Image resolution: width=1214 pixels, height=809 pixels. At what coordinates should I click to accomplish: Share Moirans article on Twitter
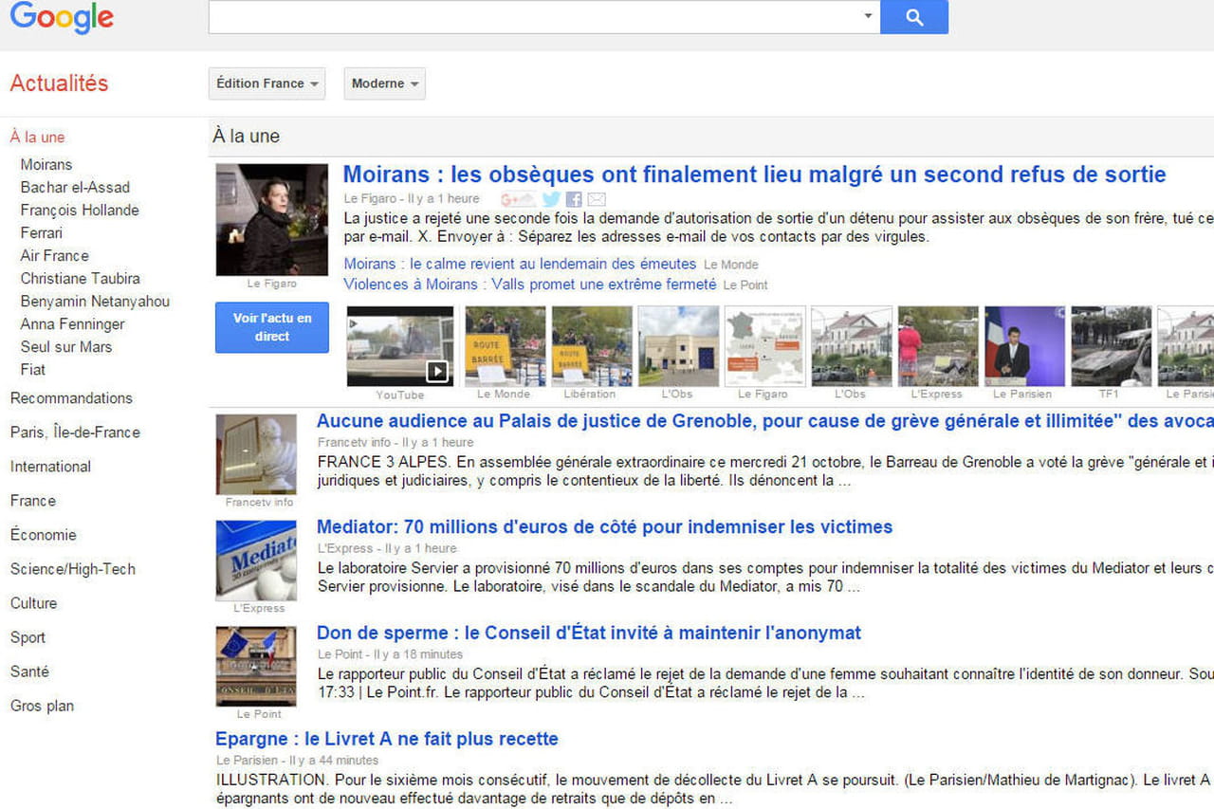coord(551,199)
